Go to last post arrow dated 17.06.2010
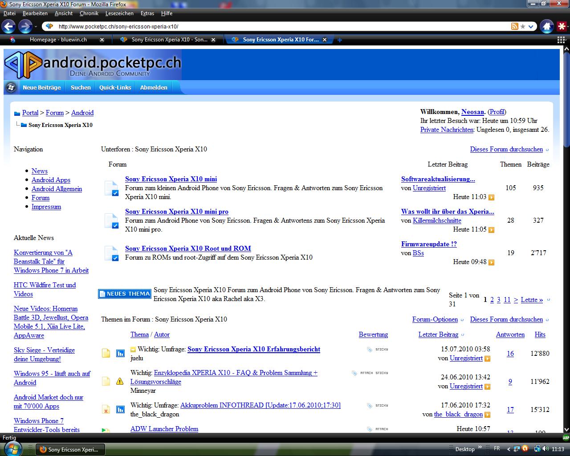The image size is (570, 456). point(488,415)
